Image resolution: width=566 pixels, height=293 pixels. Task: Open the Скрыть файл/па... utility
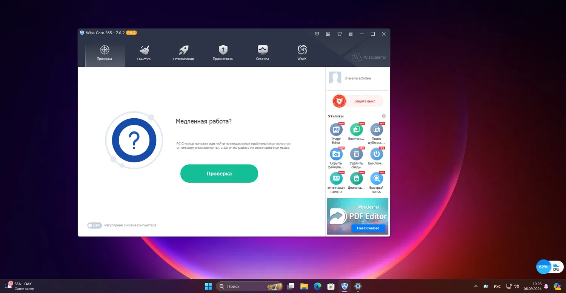336,158
